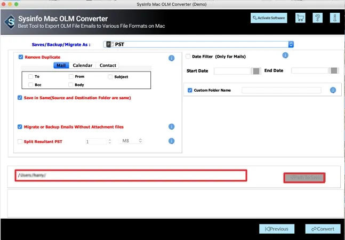Viewport: 345px width, 240px height.
Task: Check the Body field checkbox
Action: 70,85
